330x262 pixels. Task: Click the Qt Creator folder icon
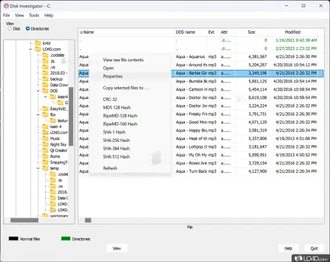coord(46,150)
